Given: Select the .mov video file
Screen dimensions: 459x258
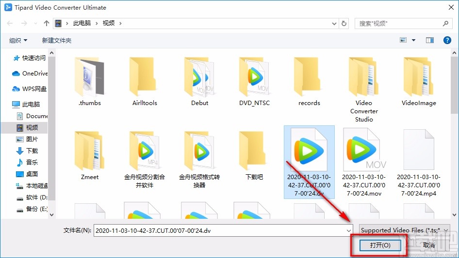Looking at the screenshot, I should click(x=364, y=162).
